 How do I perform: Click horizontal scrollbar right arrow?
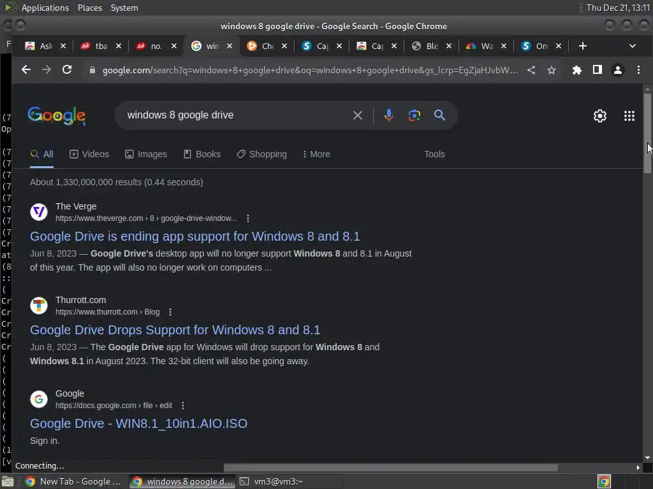[638, 467]
